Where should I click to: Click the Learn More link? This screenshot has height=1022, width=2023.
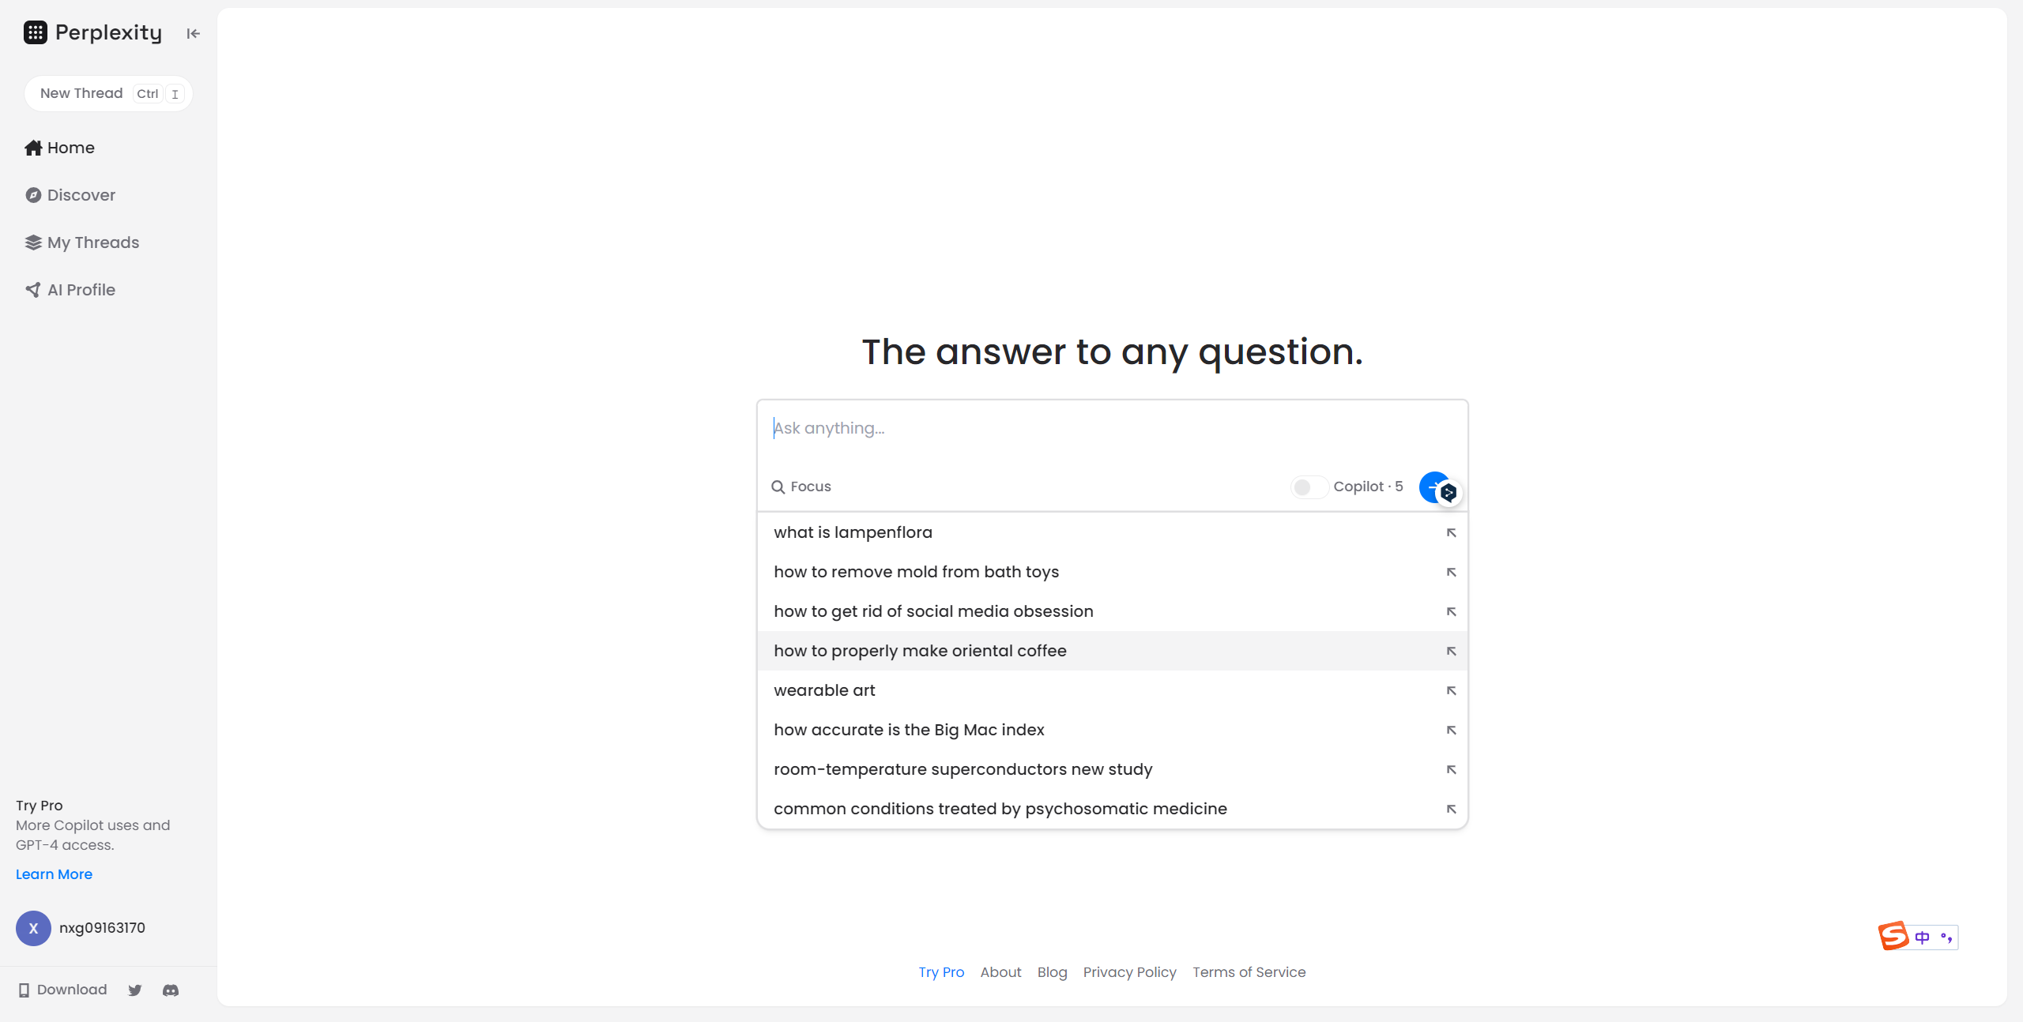tap(54, 874)
